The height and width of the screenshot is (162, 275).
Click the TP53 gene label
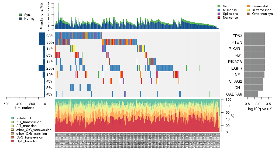click(x=237, y=36)
